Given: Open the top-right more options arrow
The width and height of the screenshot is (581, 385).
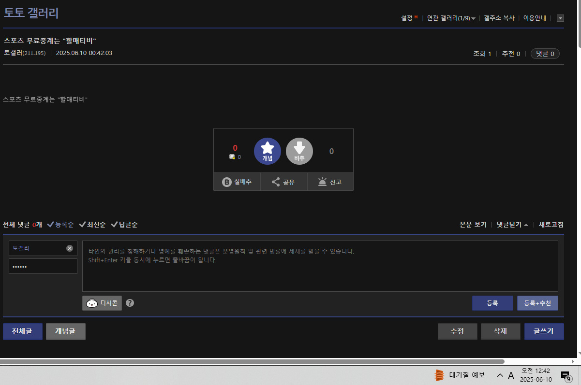Looking at the screenshot, I should tap(560, 18).
